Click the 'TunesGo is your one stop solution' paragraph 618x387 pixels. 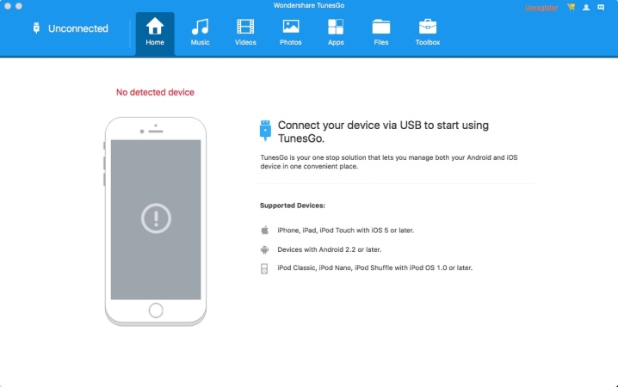[389, 162]
